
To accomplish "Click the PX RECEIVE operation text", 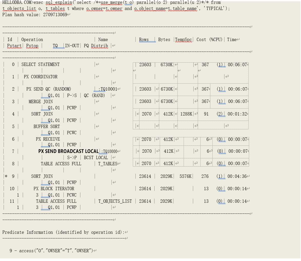I will pos(48,139).
